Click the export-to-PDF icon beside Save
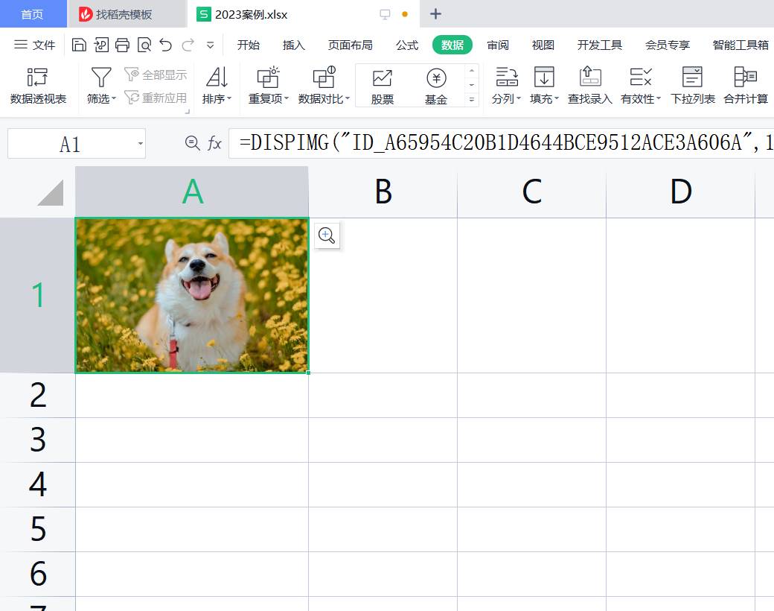Image resolution: width=774 pixels, height=611 pixels. tap(100, 45)
